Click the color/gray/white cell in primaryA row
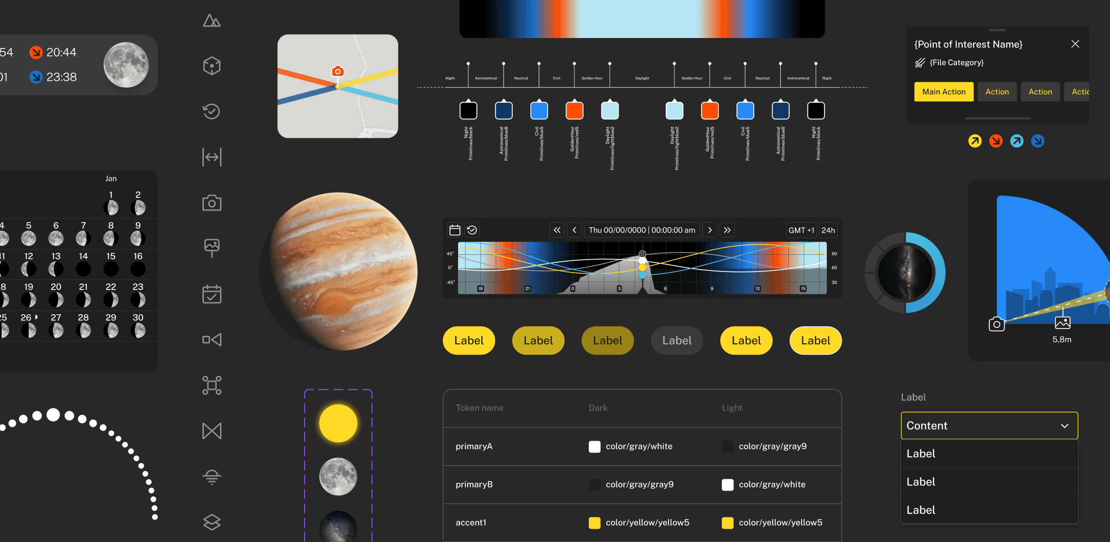The width and height of the screenshot is (1110, 542). 631,446
